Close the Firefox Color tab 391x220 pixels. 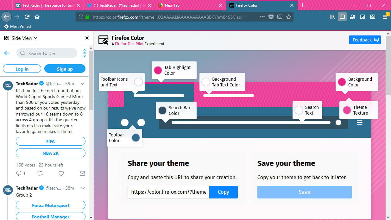[x=292, y=5]
